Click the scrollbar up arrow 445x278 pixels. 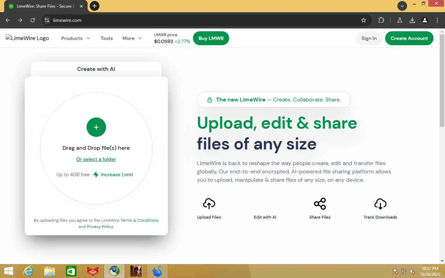[x=442, y=31]
